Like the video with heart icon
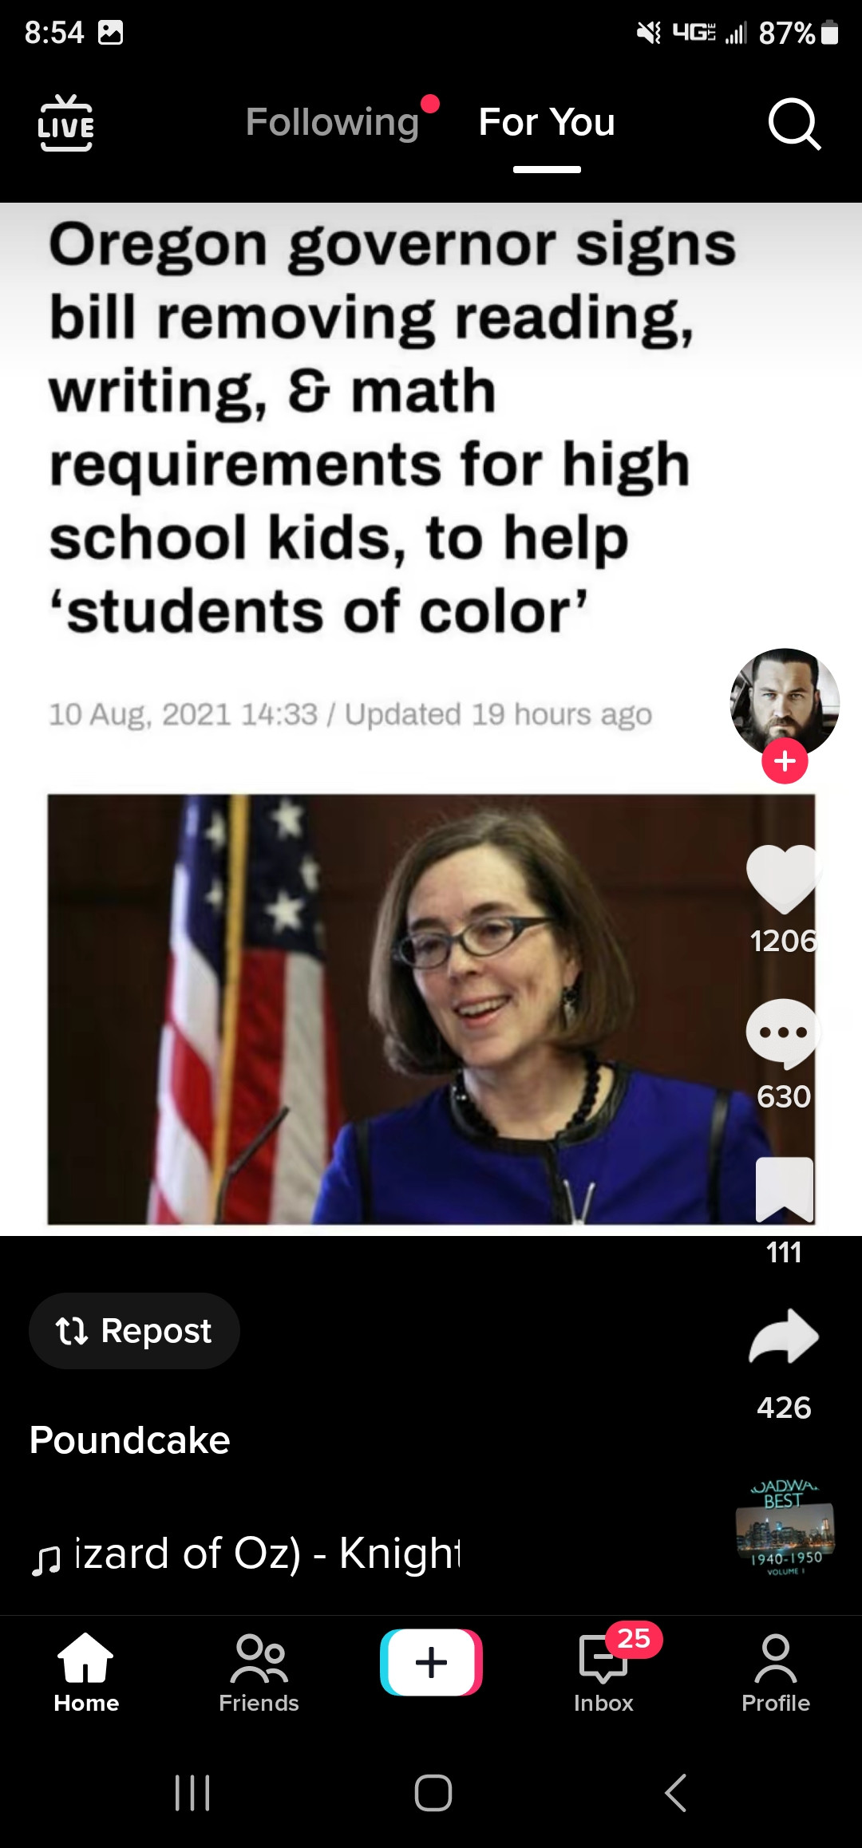This screenshot has width=862, height=1848. point(784,879)
